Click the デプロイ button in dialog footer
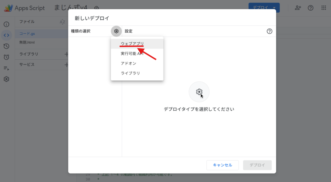331x182 pixels. click(257, 165)
